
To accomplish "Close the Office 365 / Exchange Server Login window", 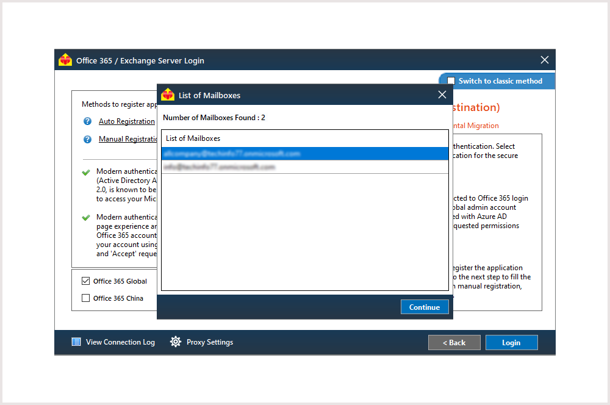I will click(x=545, y=60).
